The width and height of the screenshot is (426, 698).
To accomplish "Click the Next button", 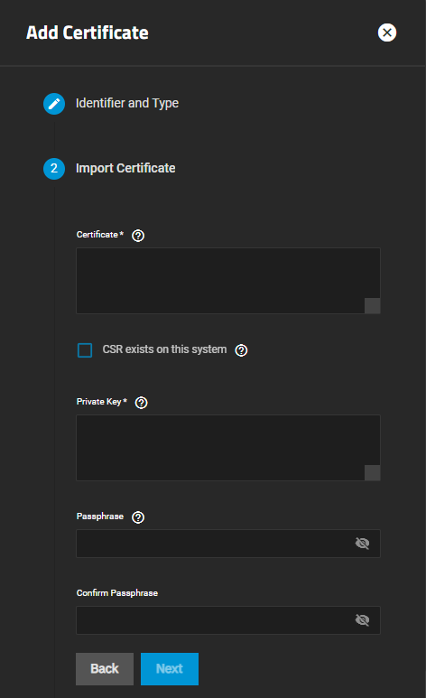I will [x=170, y=669].
